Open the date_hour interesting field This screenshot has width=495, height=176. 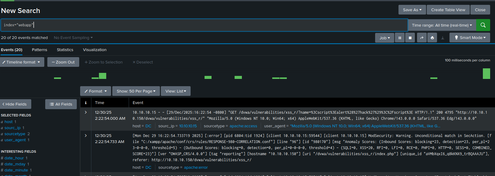coord(14,158)
